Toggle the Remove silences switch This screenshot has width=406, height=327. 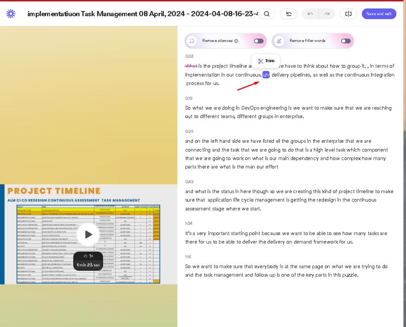pyautogui.click(x=259, y=41)
